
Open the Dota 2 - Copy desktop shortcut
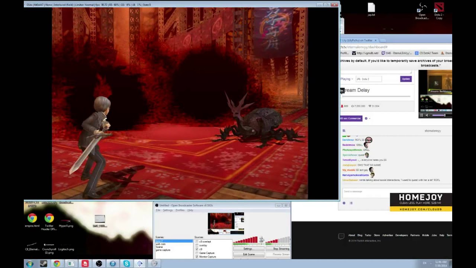pos(439,12)
